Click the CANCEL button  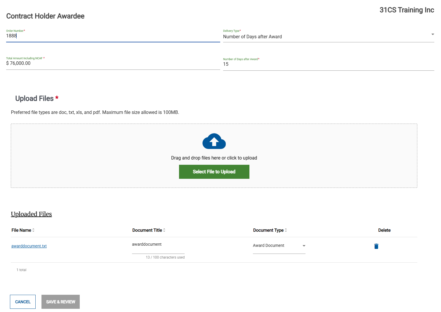22,302
